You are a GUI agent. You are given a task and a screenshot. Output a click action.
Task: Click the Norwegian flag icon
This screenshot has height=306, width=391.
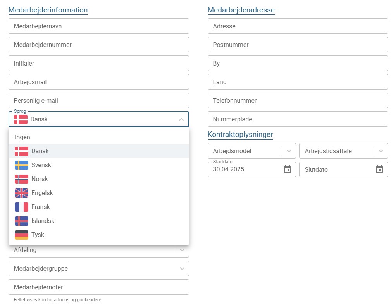(21, 179)
